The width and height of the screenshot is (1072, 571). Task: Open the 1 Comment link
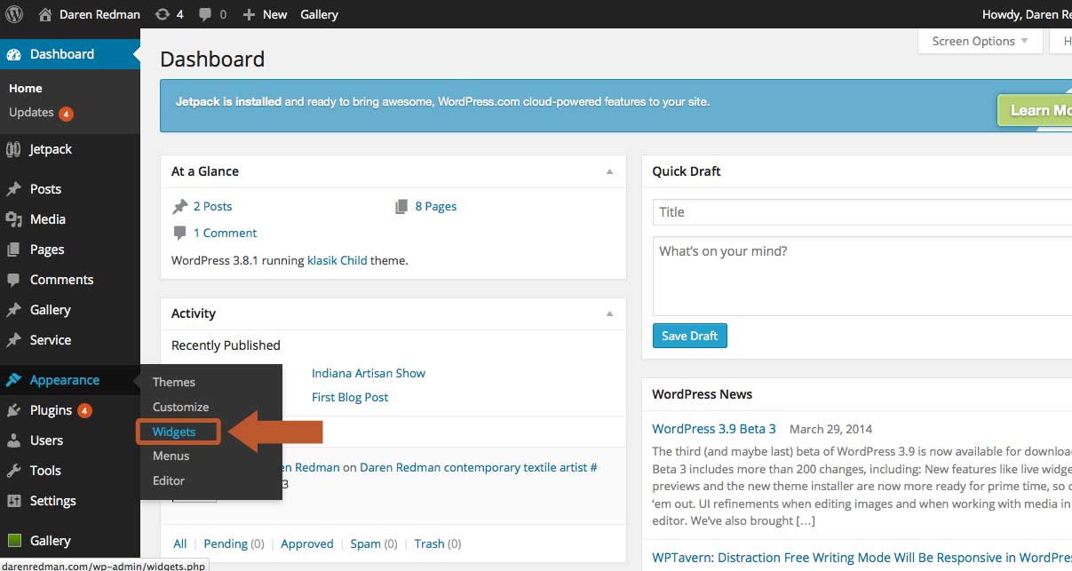click(x=226, y=233)
